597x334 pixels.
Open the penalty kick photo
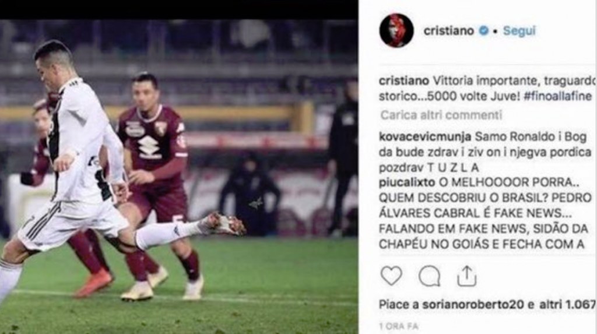179,177
